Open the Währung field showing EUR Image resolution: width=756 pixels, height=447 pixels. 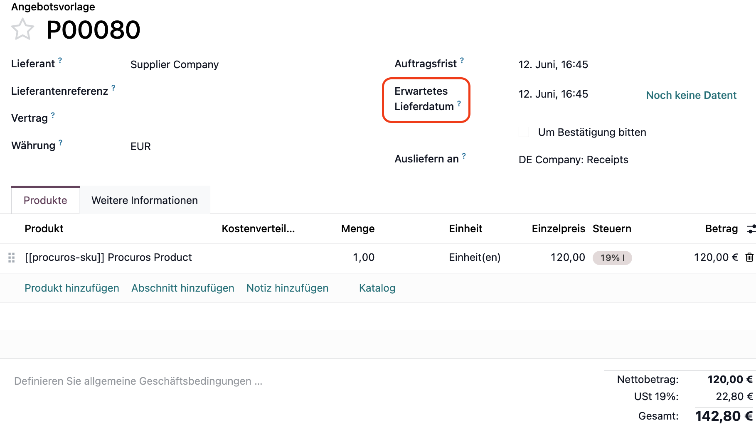(140, 146)
